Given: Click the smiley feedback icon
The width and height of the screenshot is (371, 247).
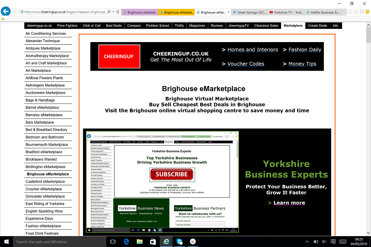Looking at the screenshot, I should [x=368, y=12].
